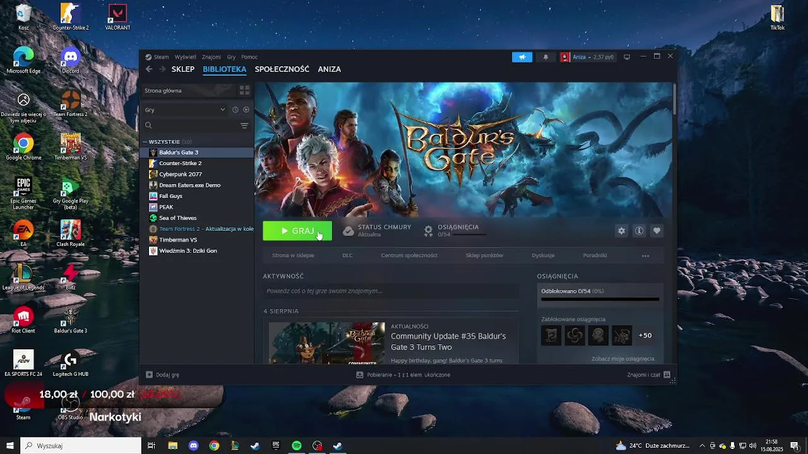Image resolution: width=808 pixels, height=454 pixels.
Task: Open Znajomi i czat panel
Action: (x=648, y=375)
